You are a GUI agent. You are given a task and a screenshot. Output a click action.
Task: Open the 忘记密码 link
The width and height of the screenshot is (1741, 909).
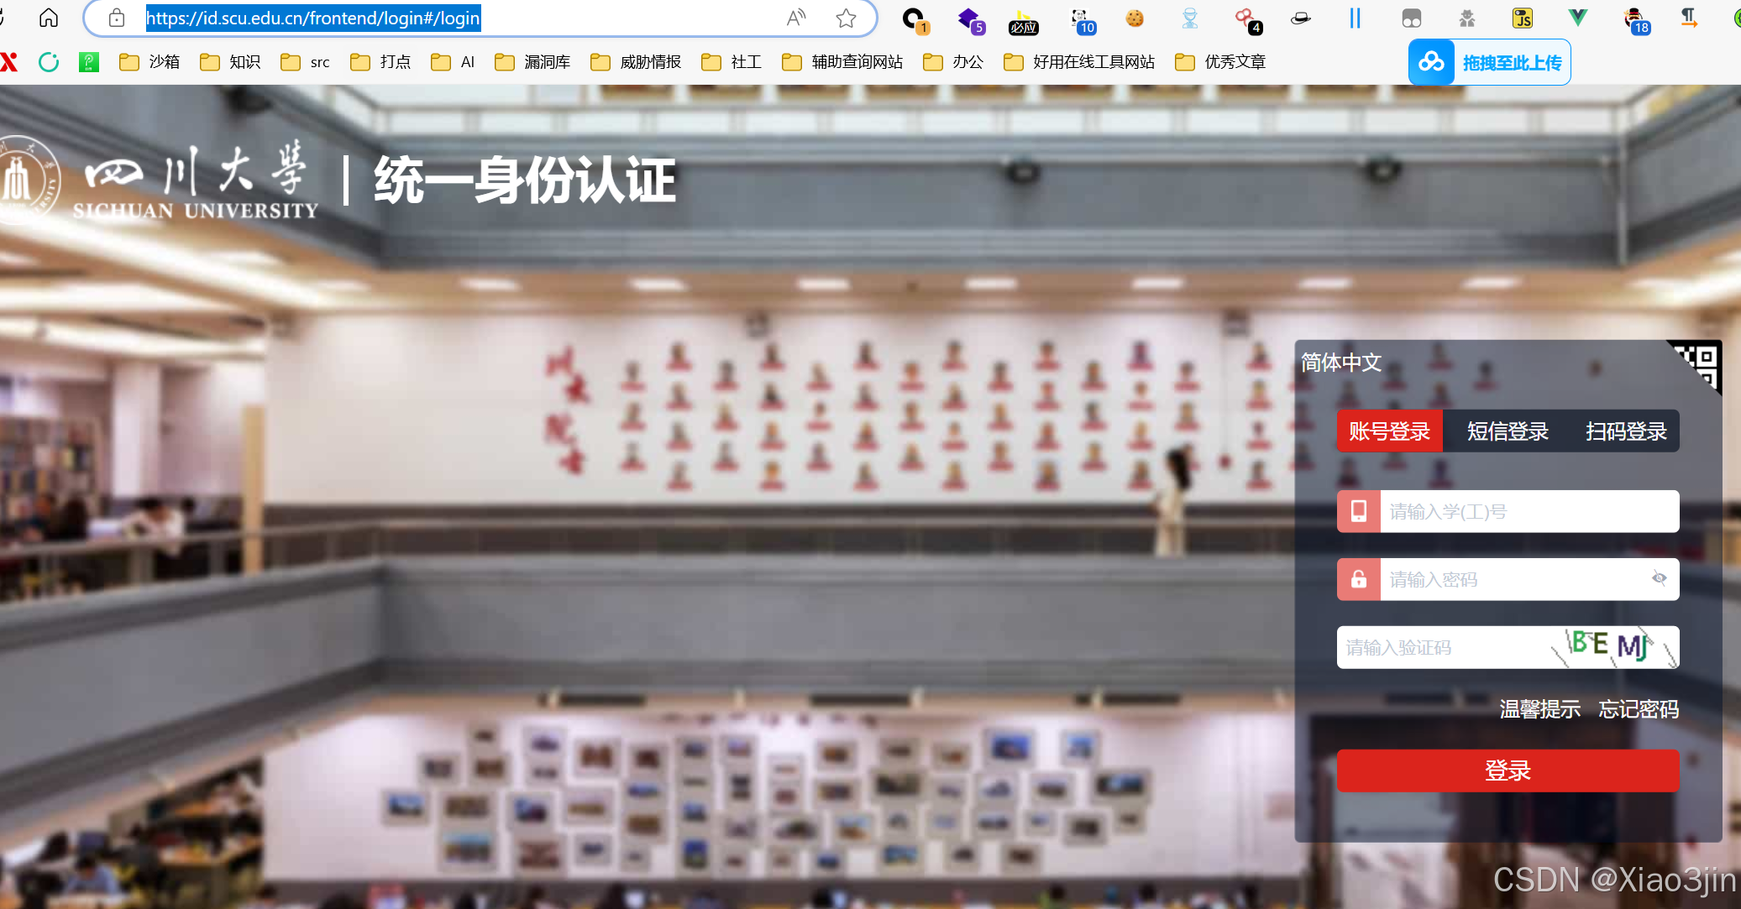coord(1639,709)
